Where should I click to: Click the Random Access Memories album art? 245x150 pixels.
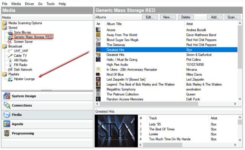pos(98,99)
